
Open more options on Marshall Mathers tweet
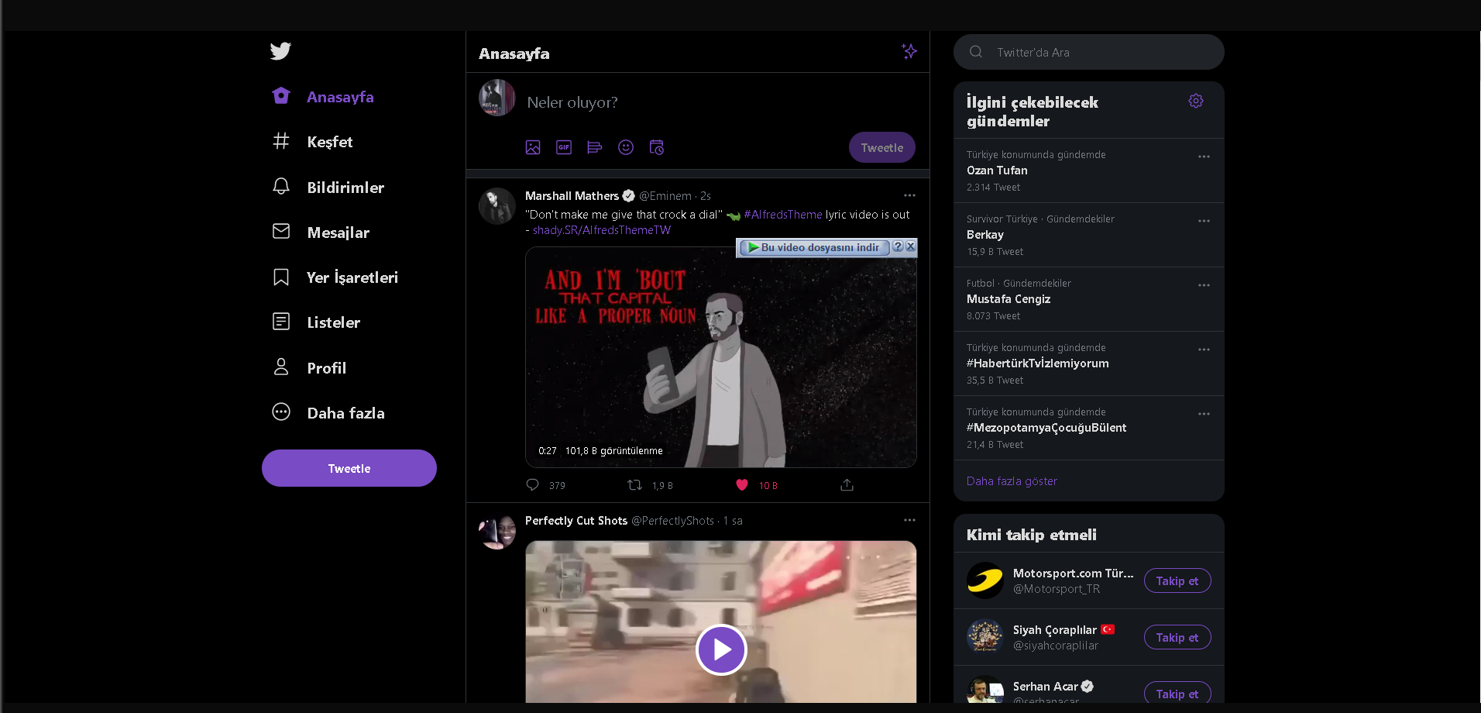coord(909,195)
